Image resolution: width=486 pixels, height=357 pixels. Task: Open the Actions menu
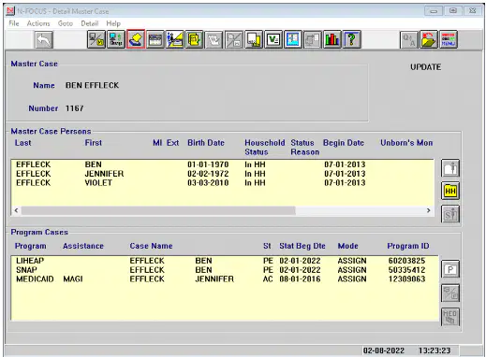[x=38, y=23]
